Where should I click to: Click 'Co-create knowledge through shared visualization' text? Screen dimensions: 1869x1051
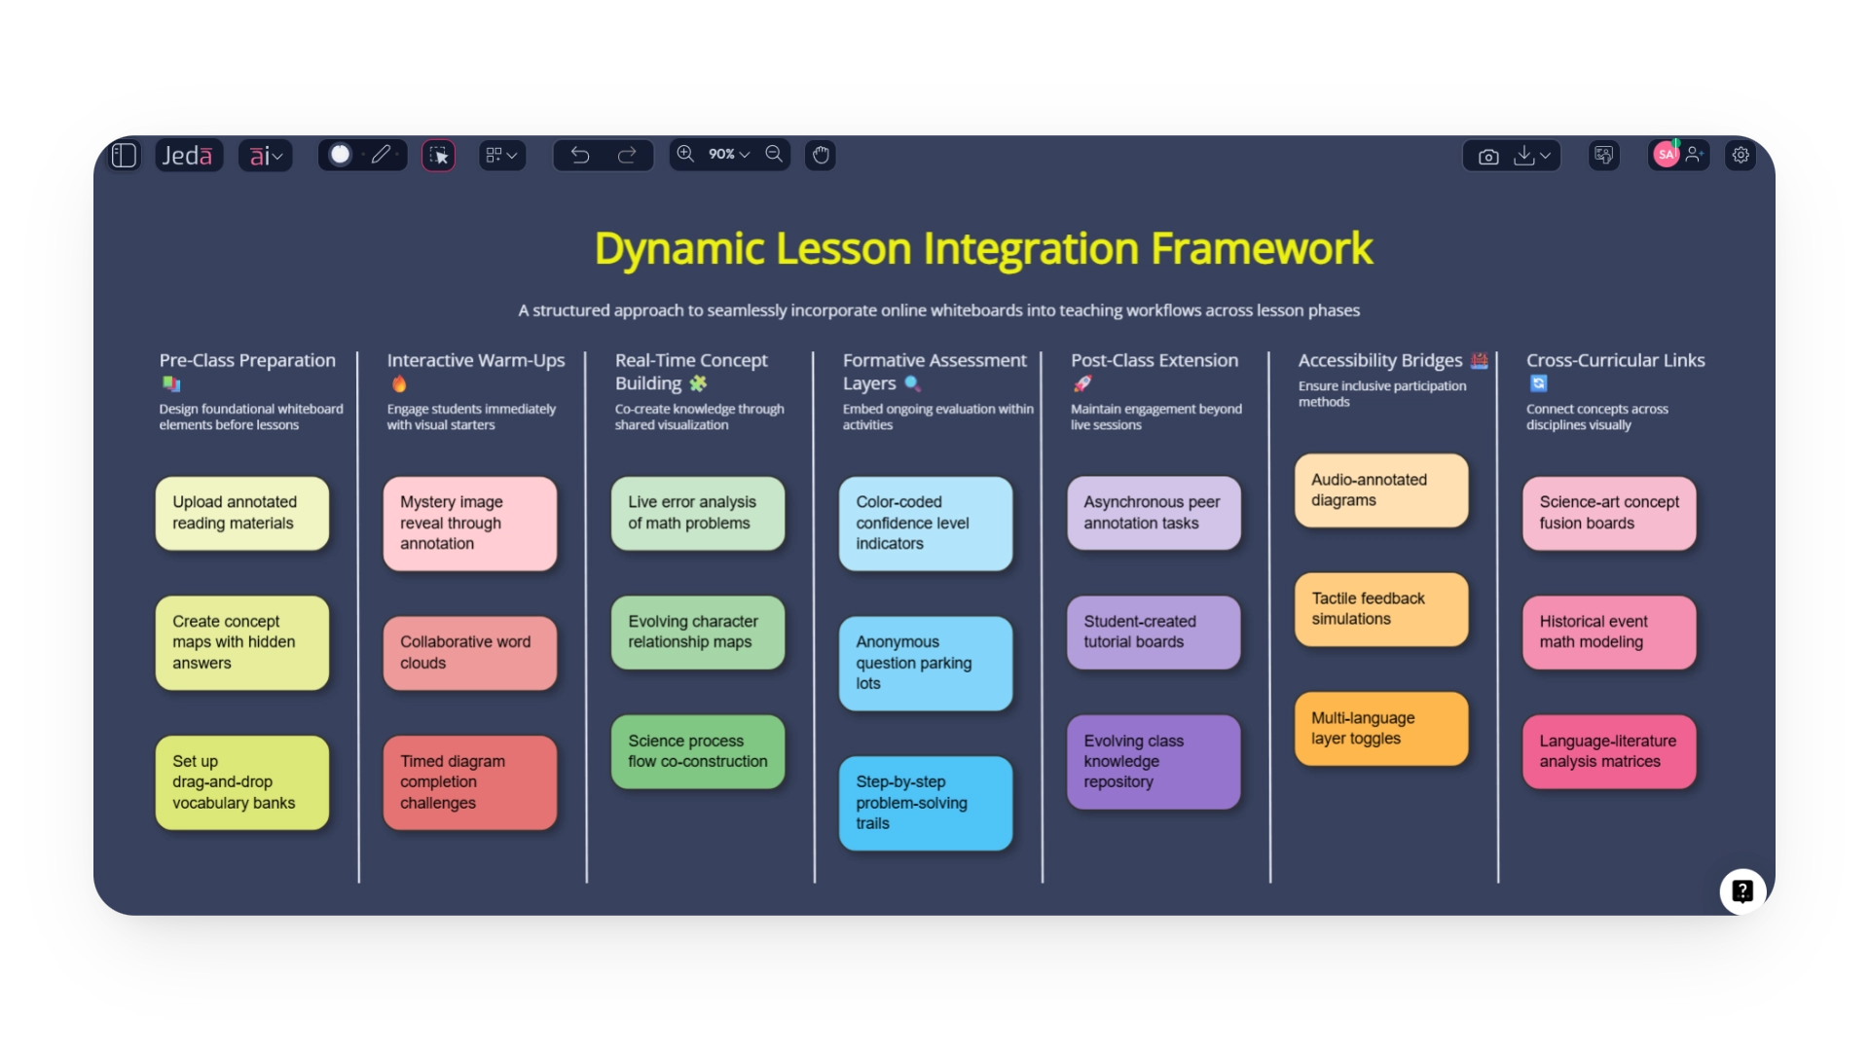coord(699,417)
